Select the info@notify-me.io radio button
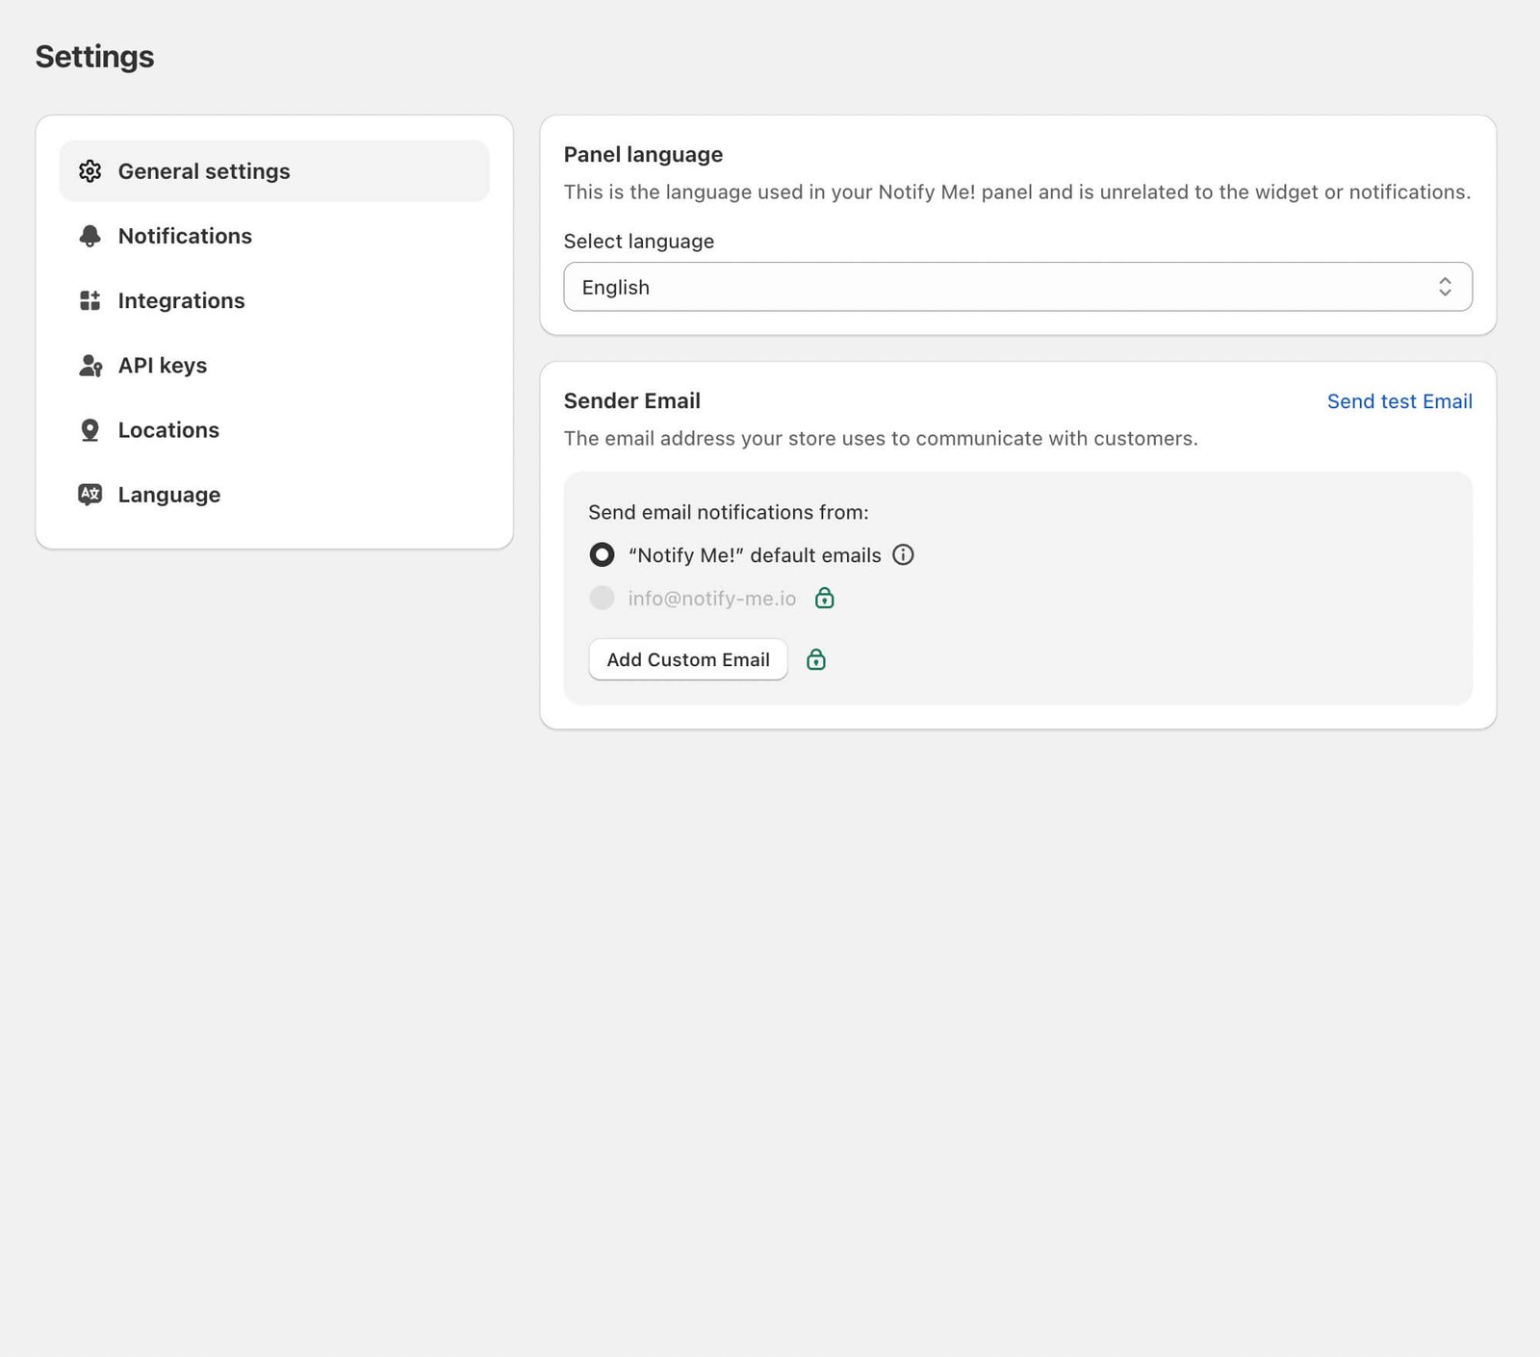This screenshot has height=1357, width=1540. click(602, 598)
